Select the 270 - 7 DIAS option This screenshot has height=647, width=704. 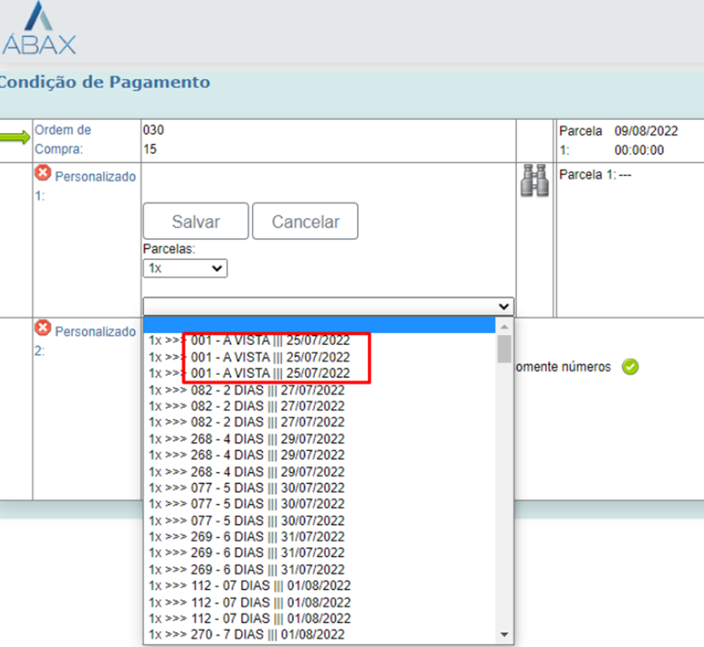click(x=246, y=634)
